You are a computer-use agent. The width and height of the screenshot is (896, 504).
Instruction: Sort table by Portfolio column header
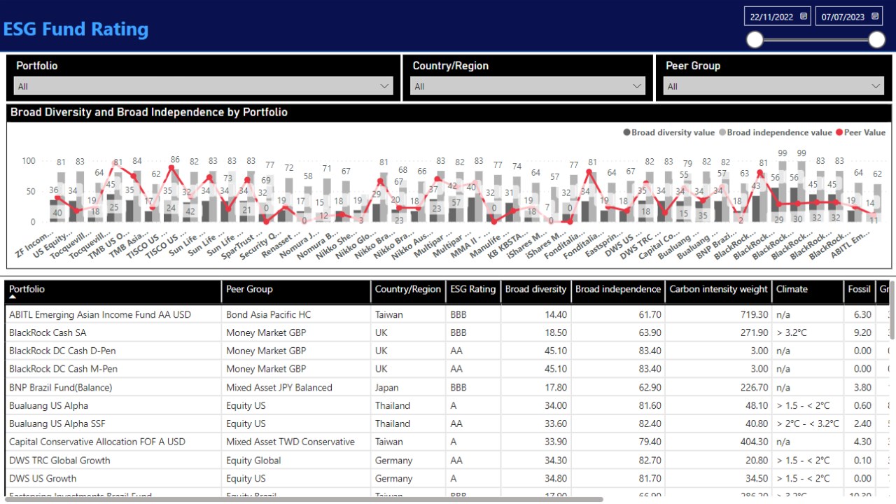click(x=113, y=291)
